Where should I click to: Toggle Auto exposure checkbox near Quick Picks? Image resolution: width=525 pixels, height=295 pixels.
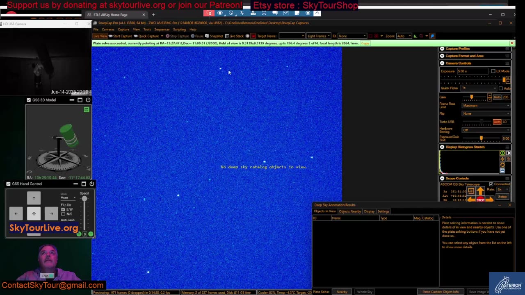coord(500,88)
